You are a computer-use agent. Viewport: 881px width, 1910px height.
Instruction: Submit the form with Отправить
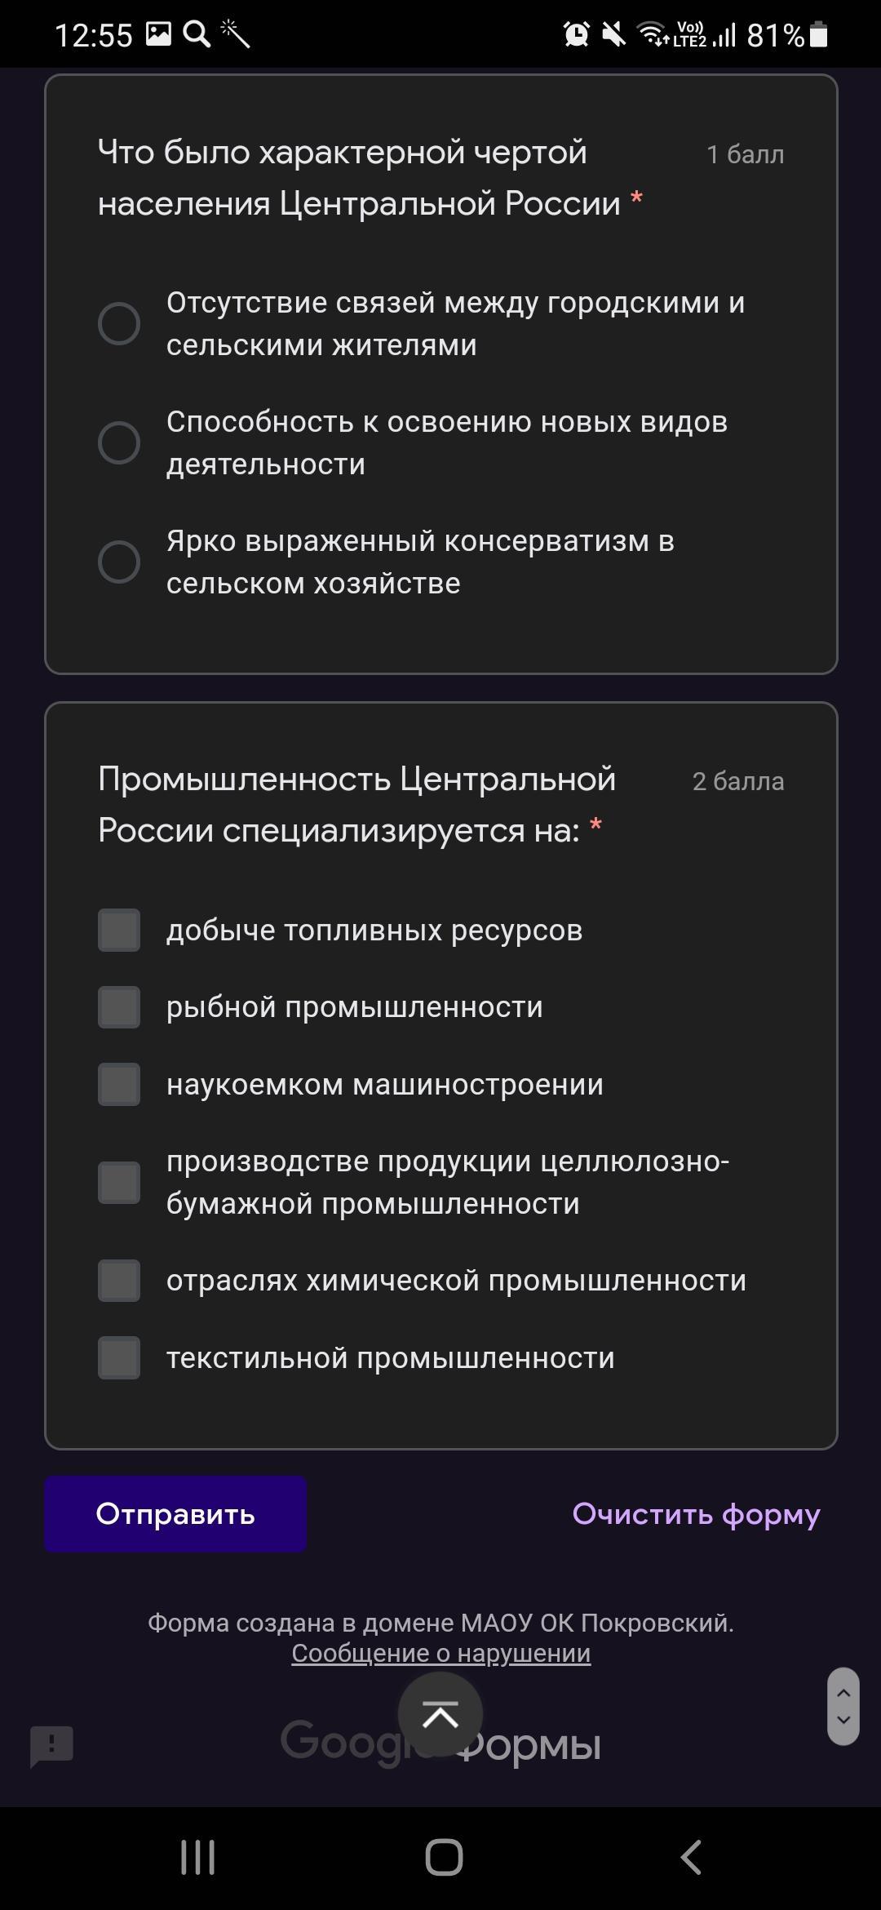click(x=175, y=1514)
